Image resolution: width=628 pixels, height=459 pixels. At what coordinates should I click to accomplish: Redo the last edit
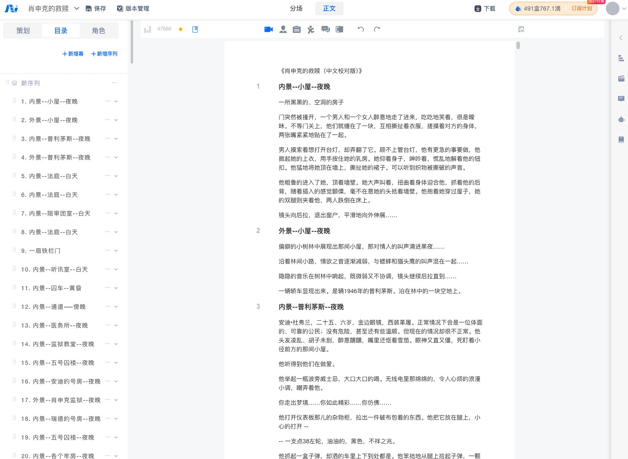[x=377, y=29]
